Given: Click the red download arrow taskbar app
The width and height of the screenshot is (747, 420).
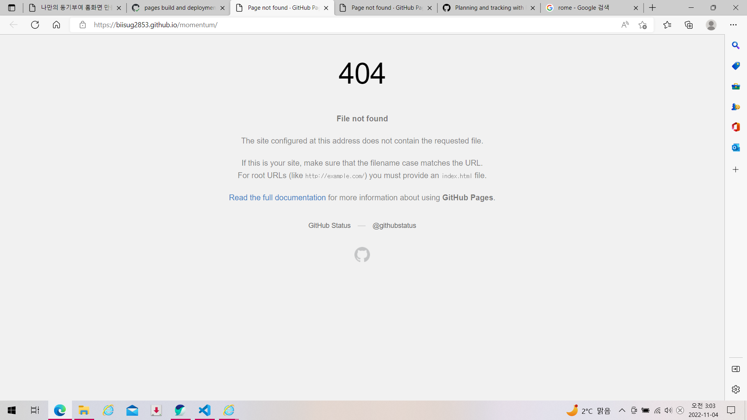Looking at the screenshot, I should 156,410.
